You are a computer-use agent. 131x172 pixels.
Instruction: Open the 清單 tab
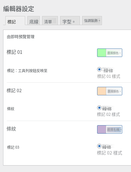[50, 21]
